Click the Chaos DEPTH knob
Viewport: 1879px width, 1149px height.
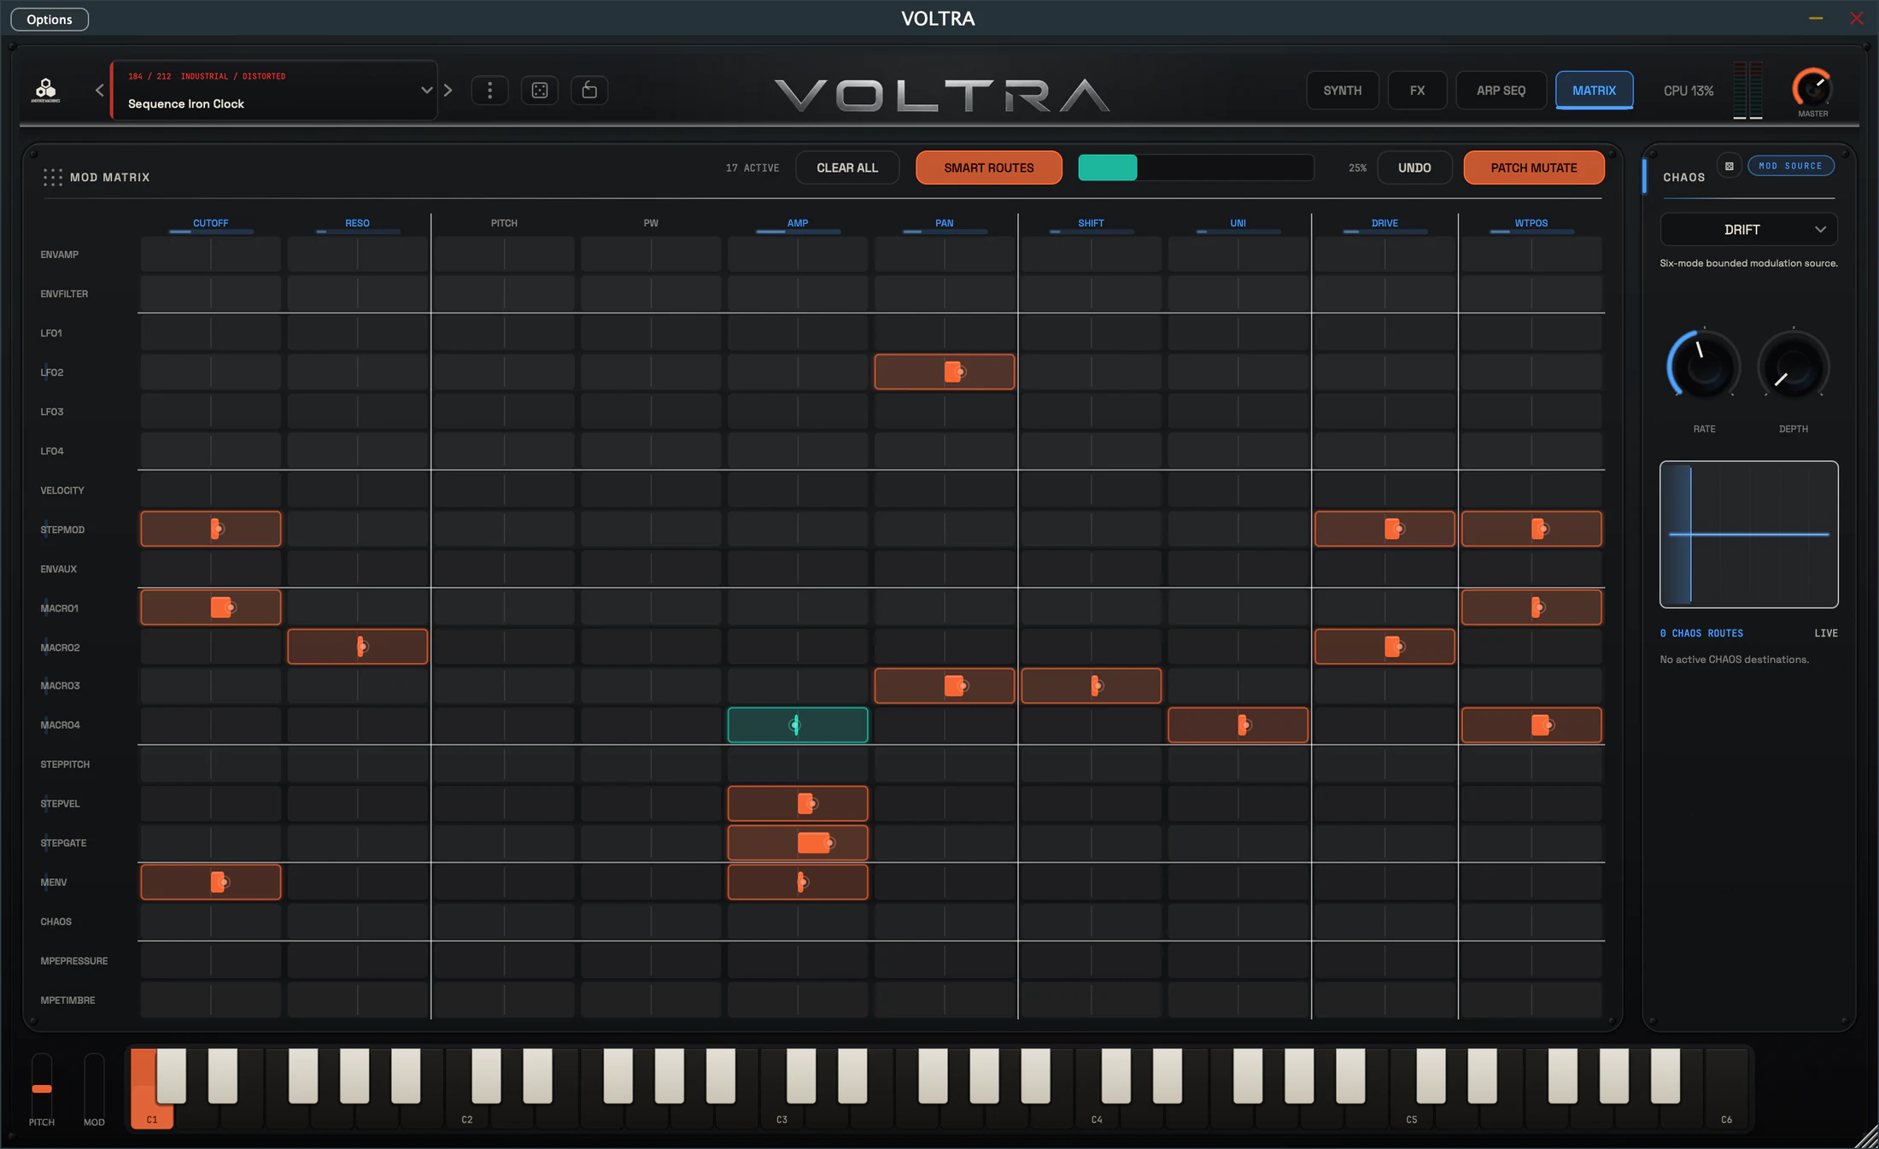pyautogui.click(x=1793, y=366)
